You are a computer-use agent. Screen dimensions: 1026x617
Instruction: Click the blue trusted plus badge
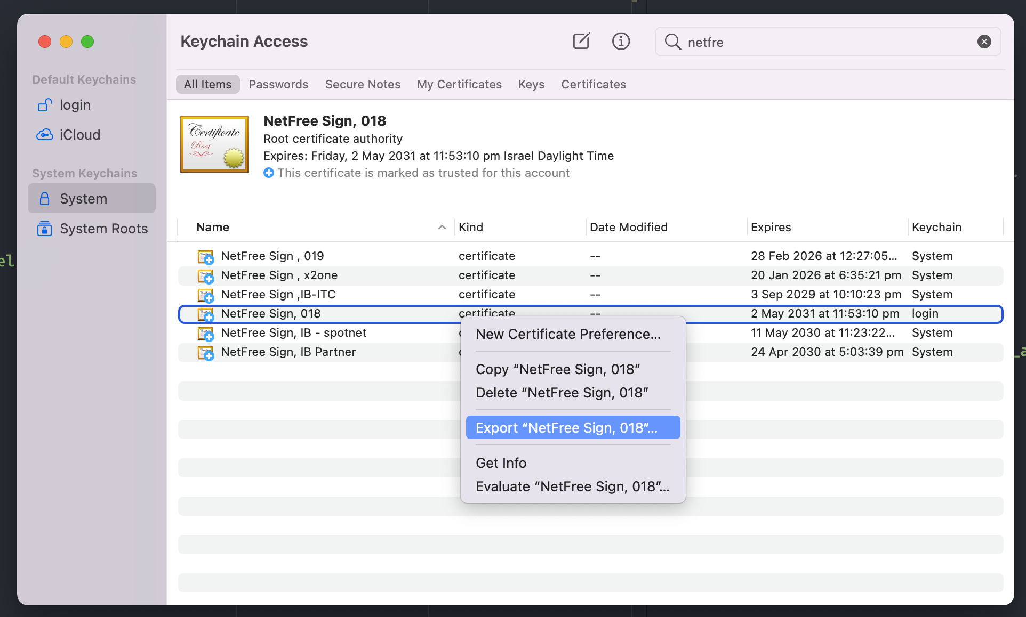point(269,173)
